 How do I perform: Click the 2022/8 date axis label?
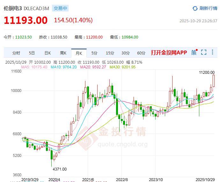point(122,180)
